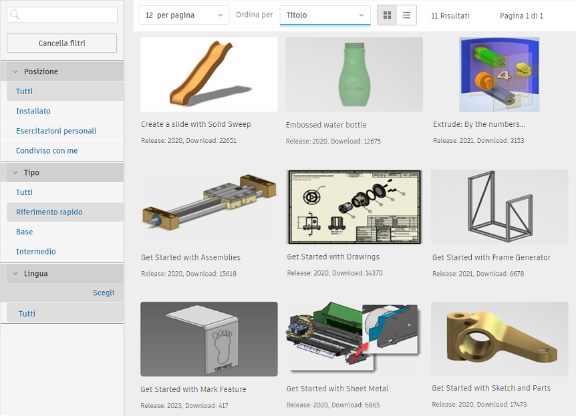Select Riferimento rapido type filter
The image size is (576, 416).
click(x=65, y=212)
